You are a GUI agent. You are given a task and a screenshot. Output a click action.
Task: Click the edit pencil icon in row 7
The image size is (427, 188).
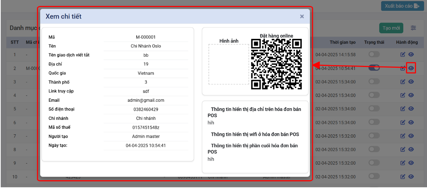click(x=403, y=136)
